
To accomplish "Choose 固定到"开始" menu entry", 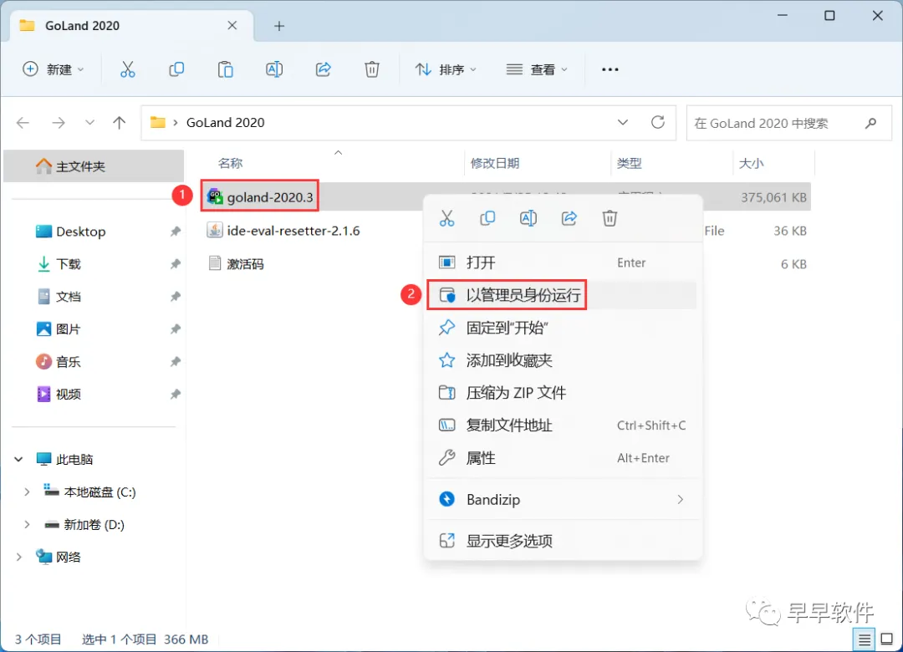I will tap(563, 328).
